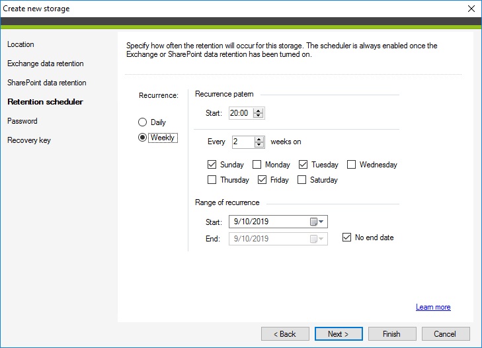Open the SharePoint data retention step

[x=47, y=83]
